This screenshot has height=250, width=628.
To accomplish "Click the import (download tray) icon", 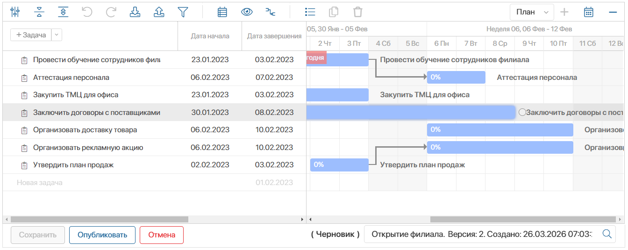I will tap(135, 12).
